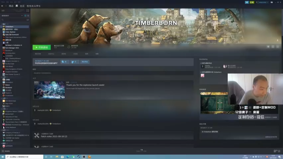283x159 pixels.
Task: Show Timberborn game info icon
Action: click(x=273, y=47)
